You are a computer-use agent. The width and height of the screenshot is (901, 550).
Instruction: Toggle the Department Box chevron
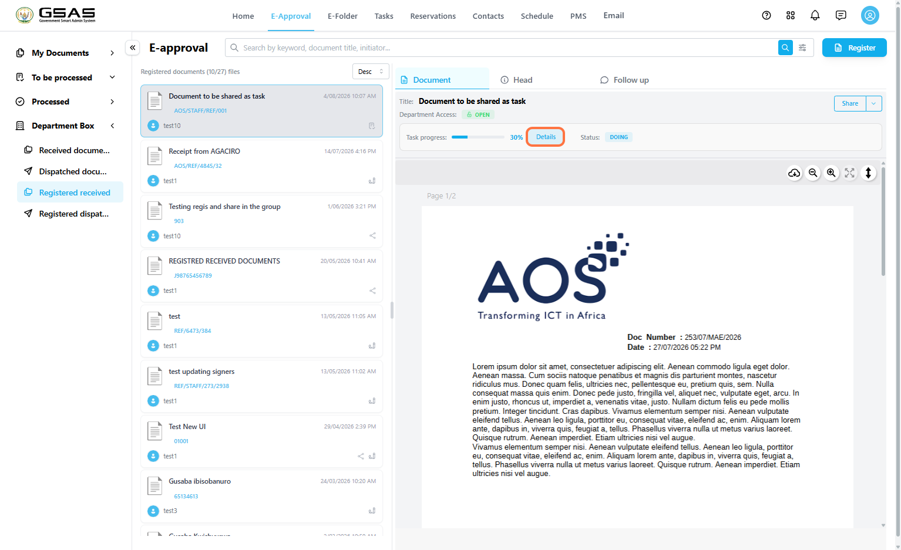click(x=112, y=126)
